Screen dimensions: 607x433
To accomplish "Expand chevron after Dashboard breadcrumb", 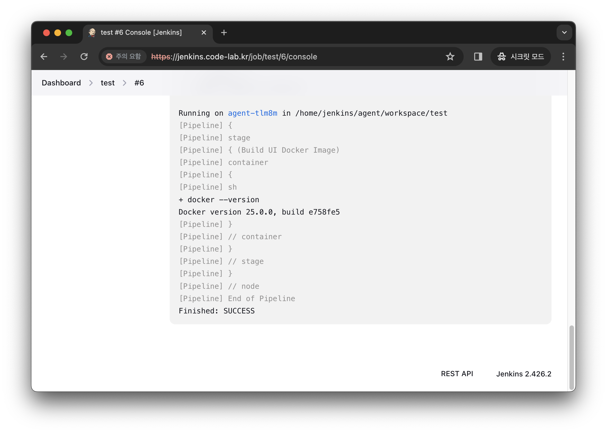I will [x=91, y=83].
